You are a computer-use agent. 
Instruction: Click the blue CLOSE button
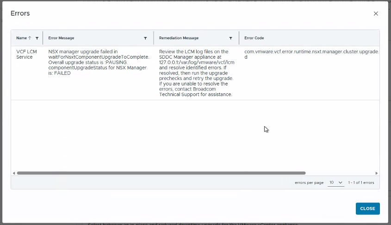click(x=367, y=208)
